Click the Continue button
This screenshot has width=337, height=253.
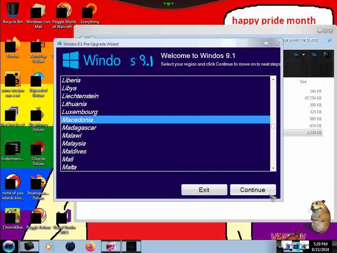[x=253, y=190]
